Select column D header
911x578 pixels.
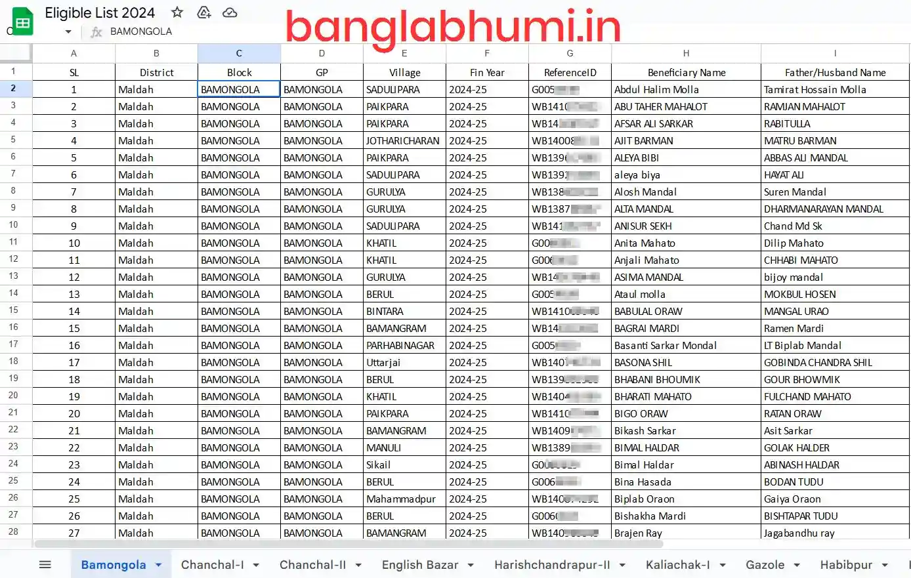(322, 53)
